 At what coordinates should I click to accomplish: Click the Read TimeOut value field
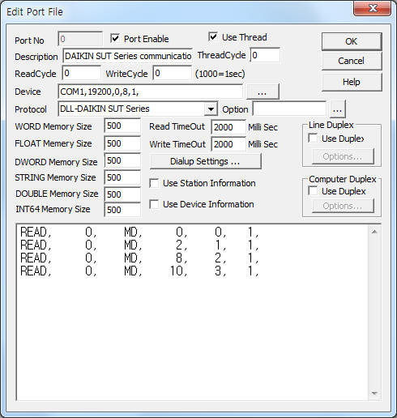pos(228,127)
